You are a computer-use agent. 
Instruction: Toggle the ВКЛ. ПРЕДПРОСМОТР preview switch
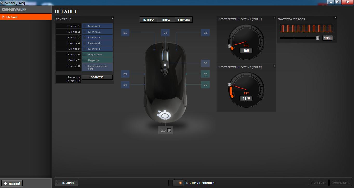[x=176, y=183]
